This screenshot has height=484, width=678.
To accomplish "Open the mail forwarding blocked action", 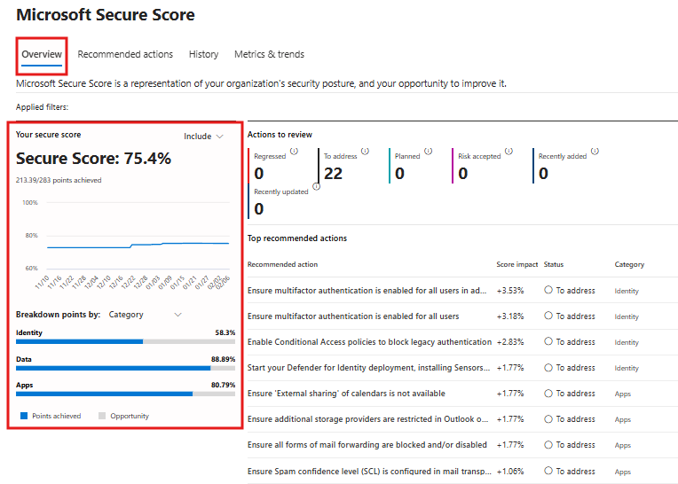I will pos(367,445).
